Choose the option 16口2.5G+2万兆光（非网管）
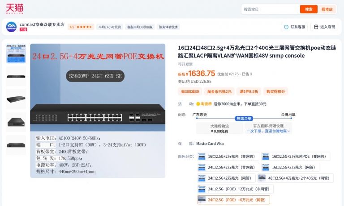 [228, 157]
